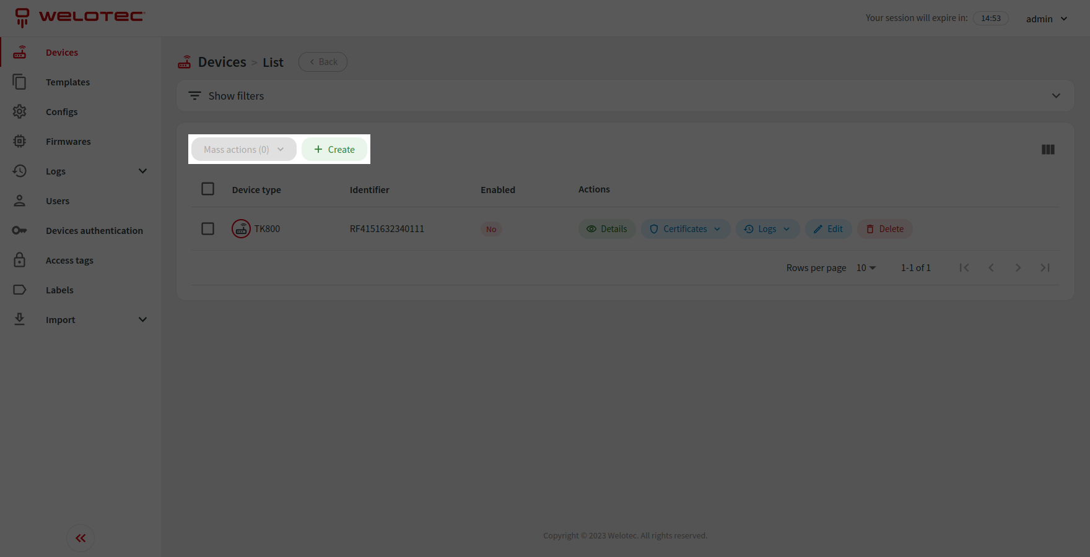This screenshot has width=1090, height=557.
Task: Click the Show filters label
Action: coord(236,96)
